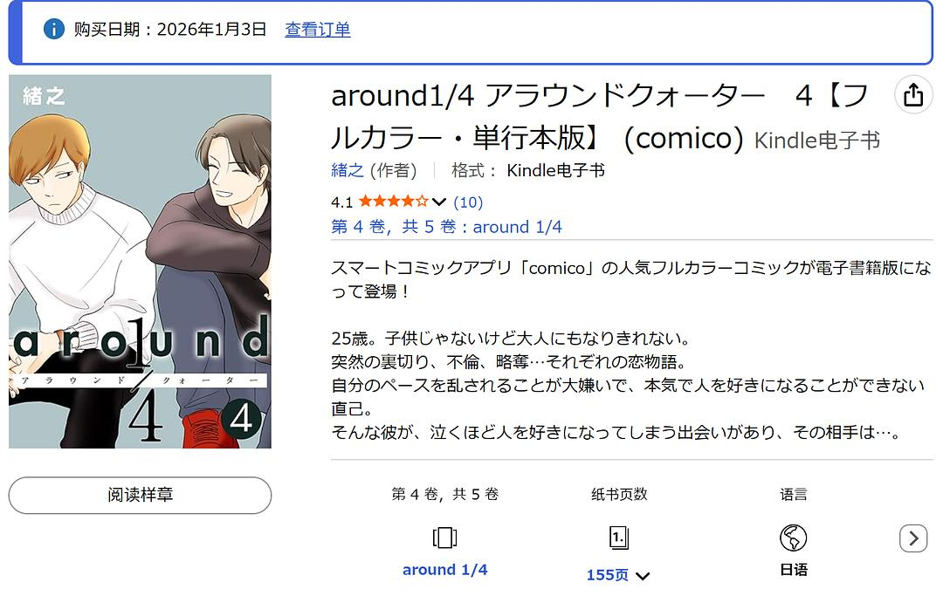943x596 pixels.
Task: Expand the 155页 page count dropdown
Action: tap(643, 576)
